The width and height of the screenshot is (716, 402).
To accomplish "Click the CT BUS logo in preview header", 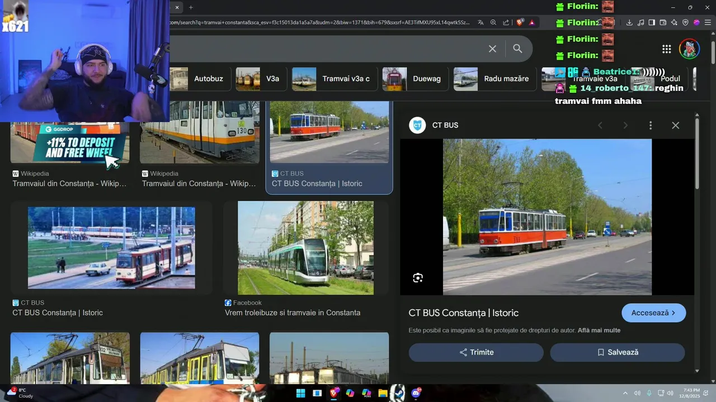I will pos(417,125).
